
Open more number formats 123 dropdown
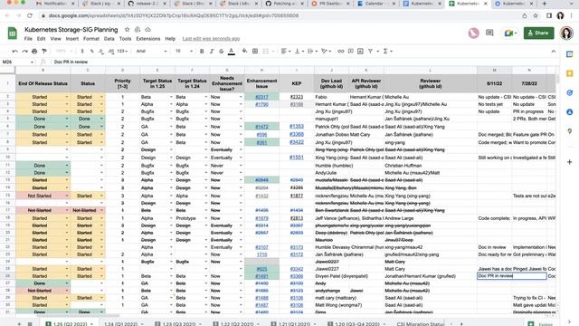pos(122,51)
